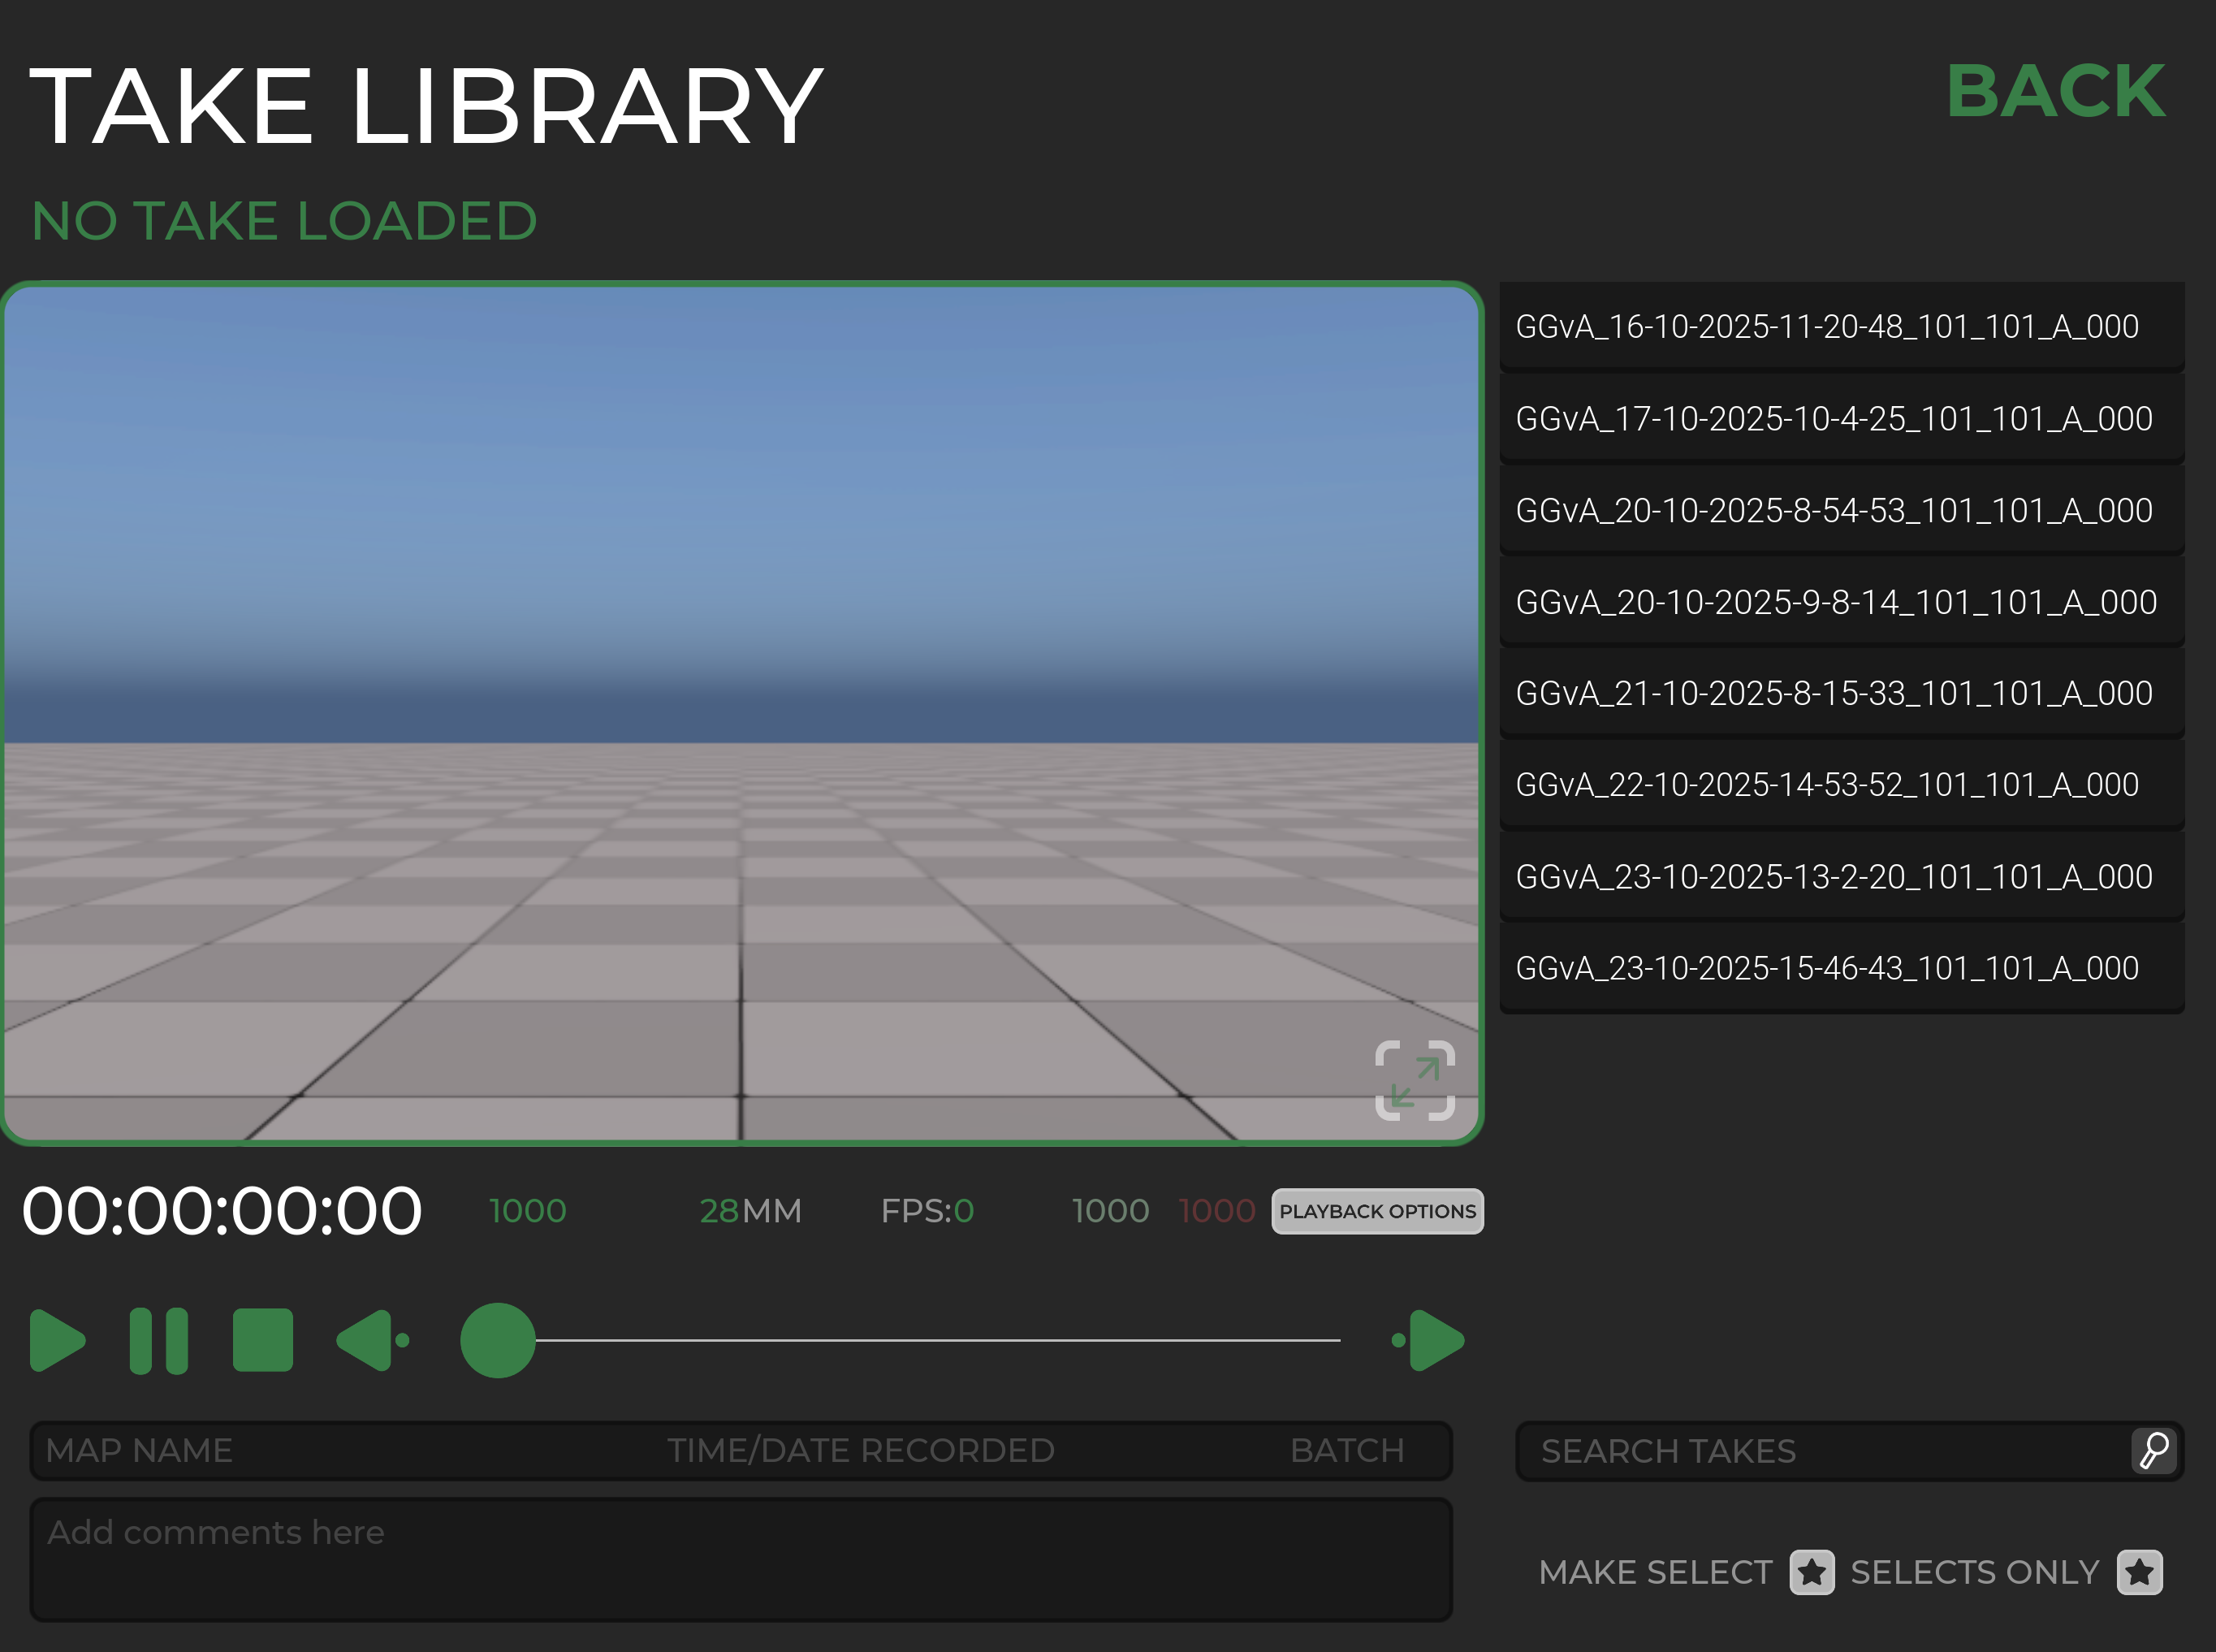2216x1652 pixels.
Task: Click the stop square icon
Action: (x=263, y=1340)
